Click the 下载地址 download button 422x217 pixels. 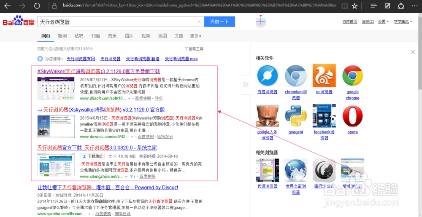tap(92, 156)
